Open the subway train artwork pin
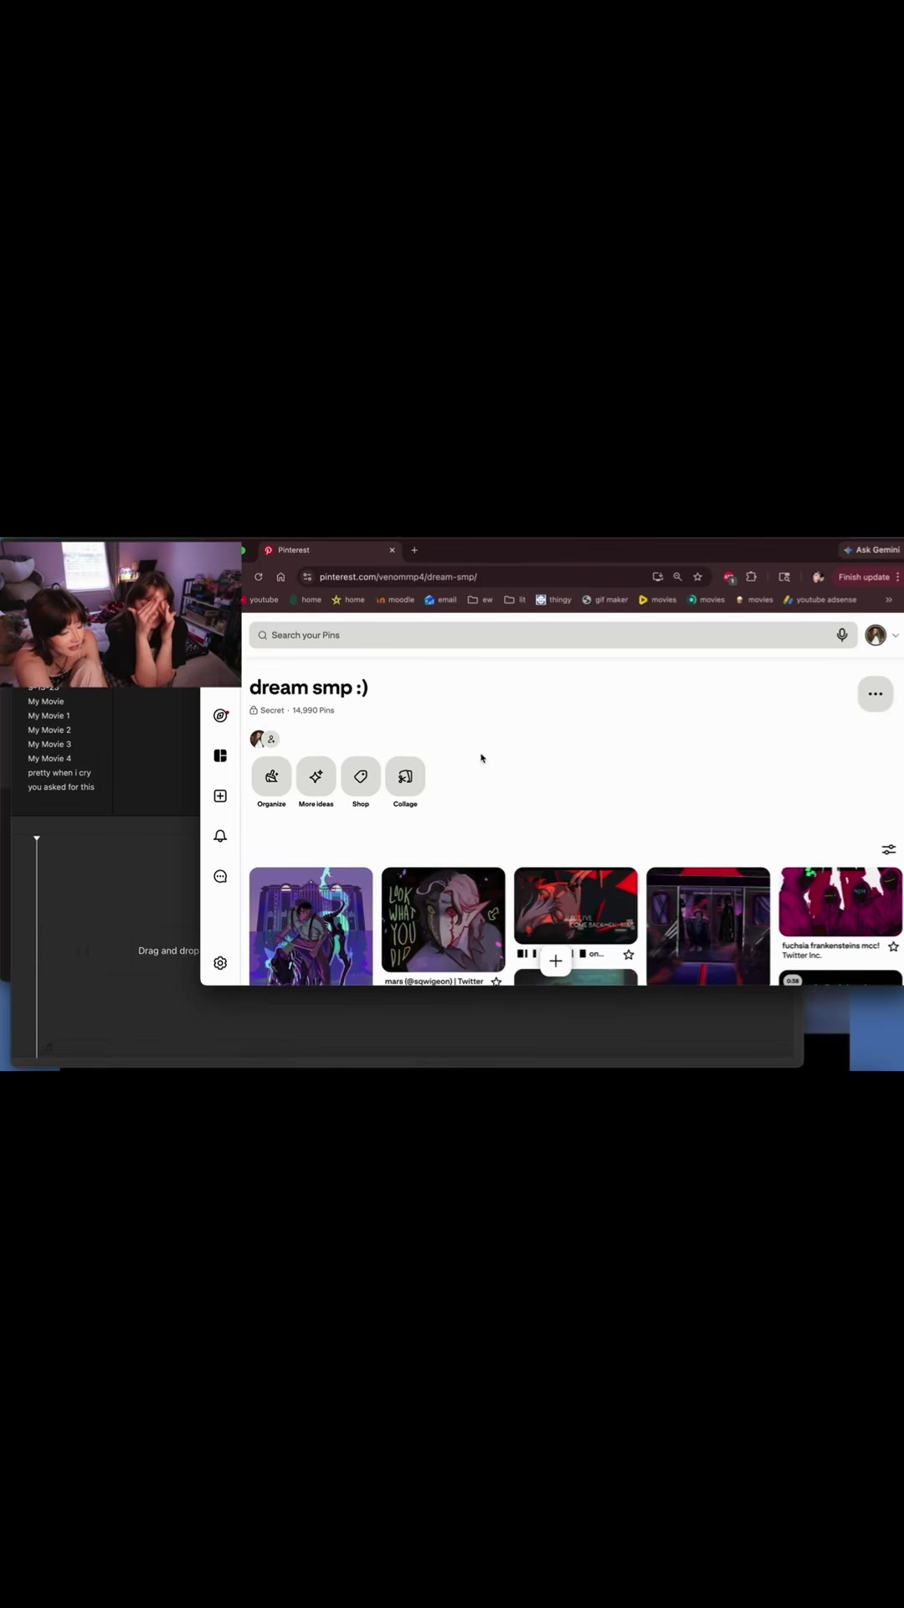 [708, 926]
